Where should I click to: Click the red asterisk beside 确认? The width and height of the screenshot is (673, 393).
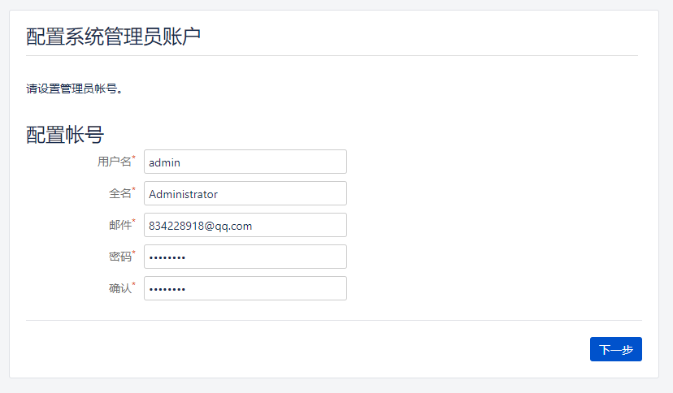tap(133, 284)
